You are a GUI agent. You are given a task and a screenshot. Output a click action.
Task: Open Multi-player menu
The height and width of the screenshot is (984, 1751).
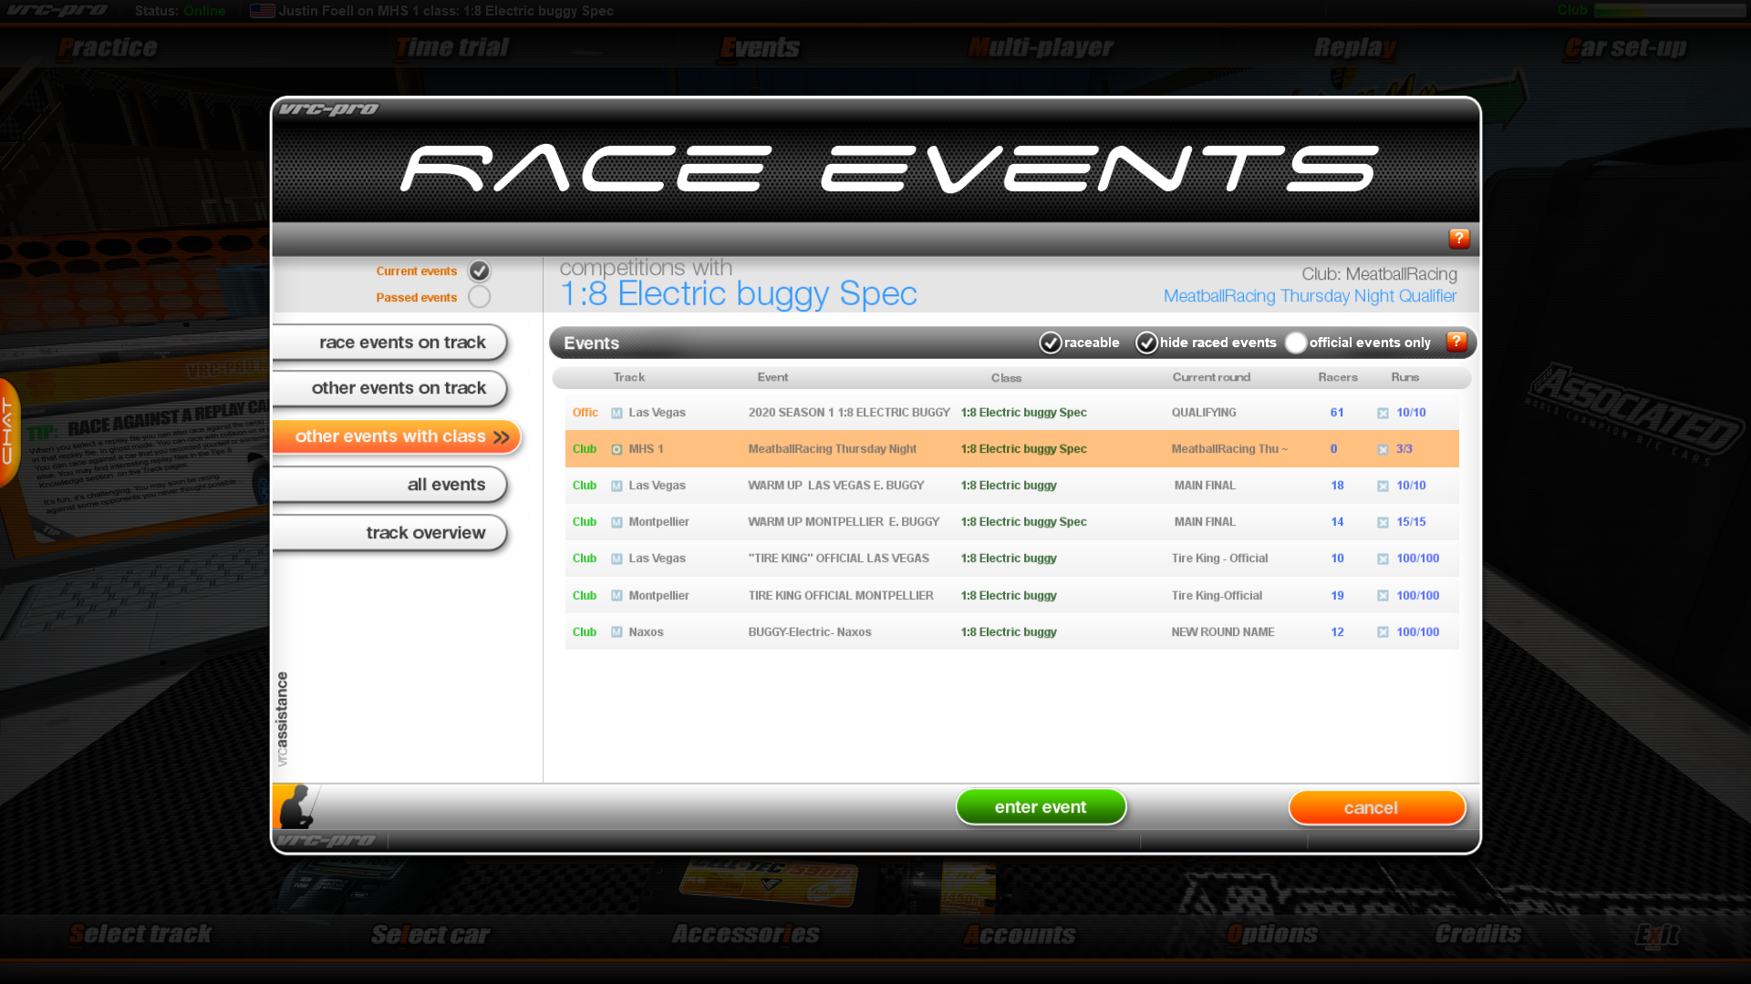point(1041,47)
